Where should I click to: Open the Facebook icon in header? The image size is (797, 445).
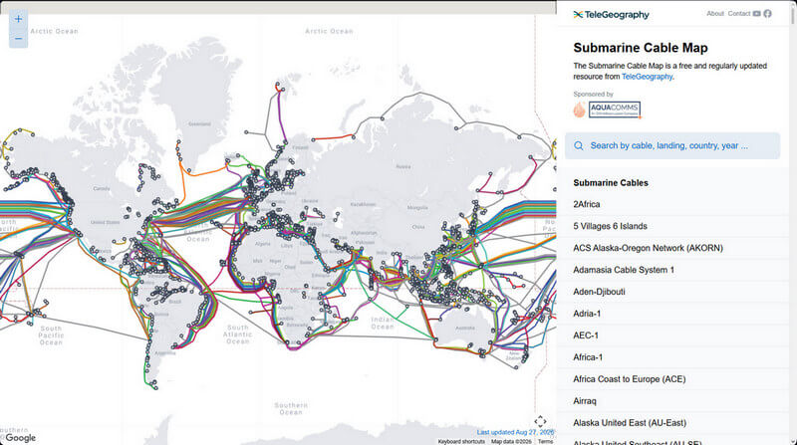[767, 14]
